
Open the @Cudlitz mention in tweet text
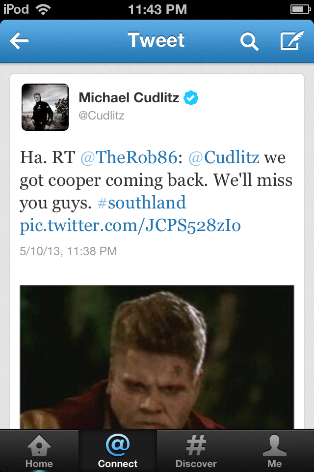(224, 157)
